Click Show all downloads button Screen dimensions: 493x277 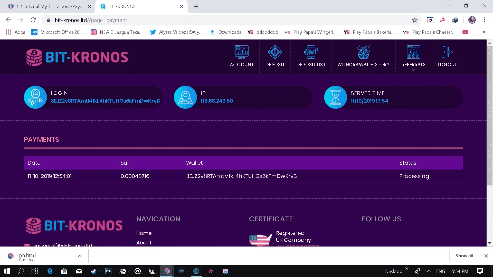pyautogui.click(x=464, y=256)
